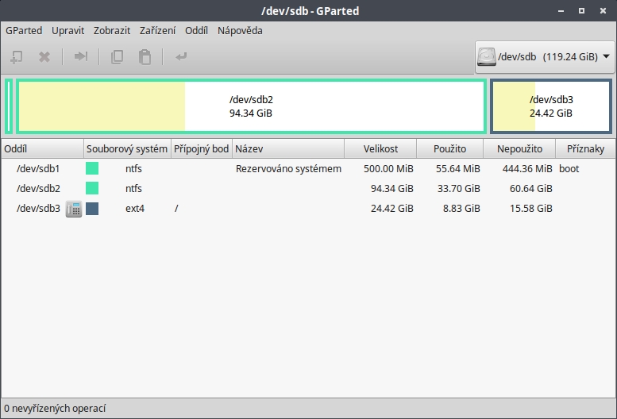Select the thin /dev/sdb1 strip in disk map
This screenshot has height=419, width=617.
[9, 106]
